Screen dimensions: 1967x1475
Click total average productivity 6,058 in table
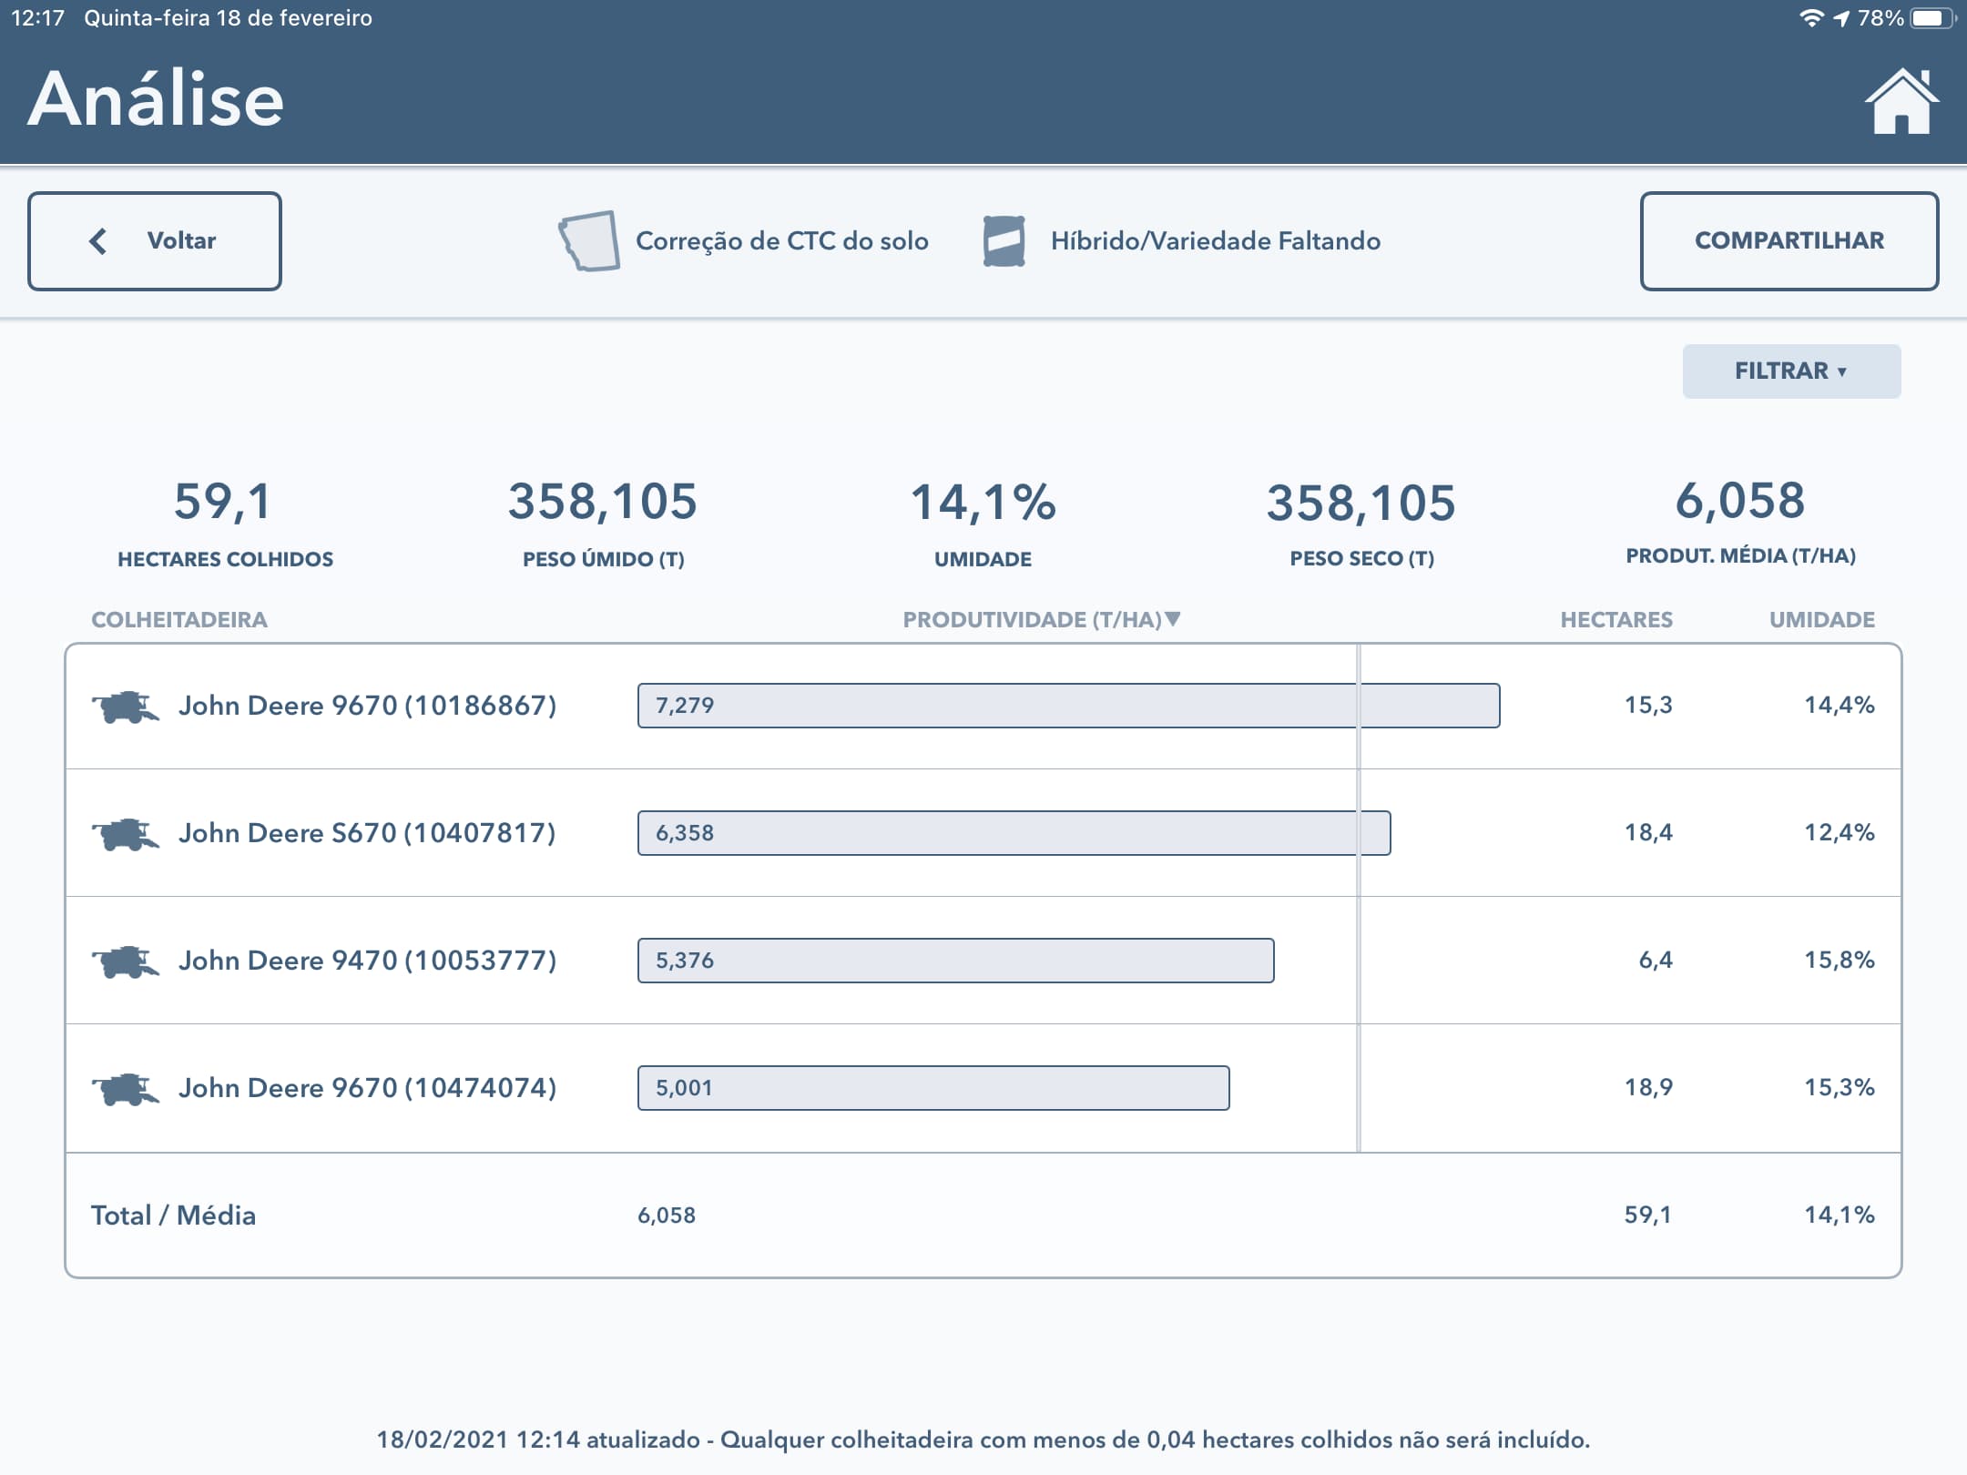pyautogui.click(x=667, y=1216)
